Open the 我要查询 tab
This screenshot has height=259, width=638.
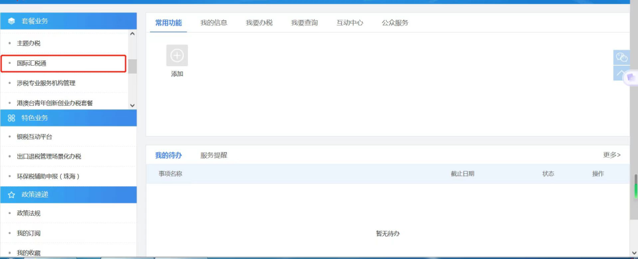[304, 23]
